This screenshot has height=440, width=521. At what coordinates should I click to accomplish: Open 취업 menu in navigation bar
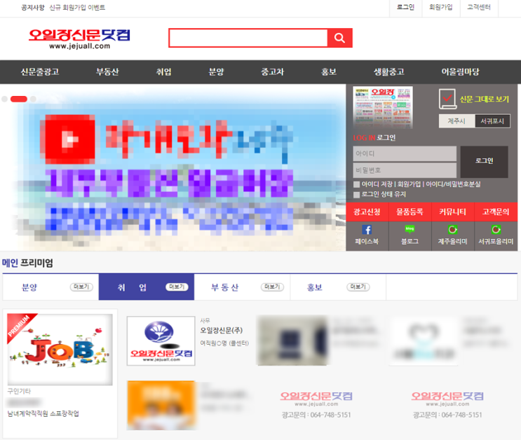[x=164, y=71]
